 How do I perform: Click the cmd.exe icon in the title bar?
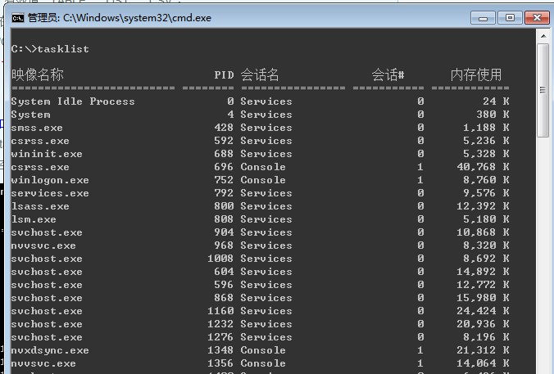point(18,18)
